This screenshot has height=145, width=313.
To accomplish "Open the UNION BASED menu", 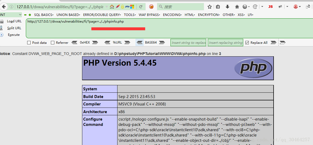I will (x=68, y=15).
